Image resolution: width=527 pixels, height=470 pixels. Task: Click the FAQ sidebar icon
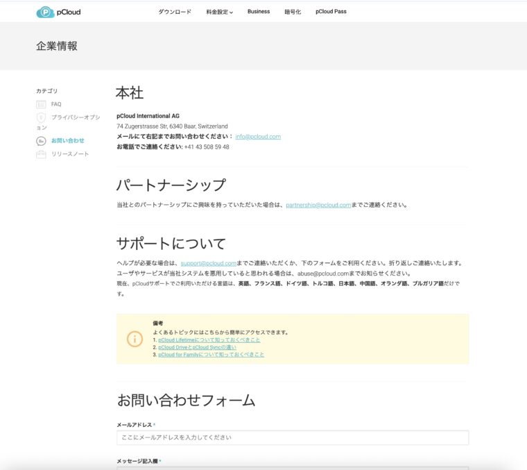[41, 104]
